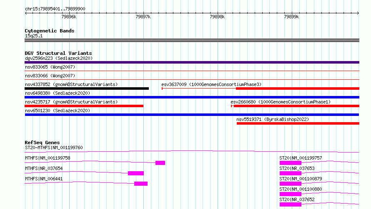Screen dimensions: 371x209
Task: Click the 15q25.1 band label
Action: (x=34, y=36)
